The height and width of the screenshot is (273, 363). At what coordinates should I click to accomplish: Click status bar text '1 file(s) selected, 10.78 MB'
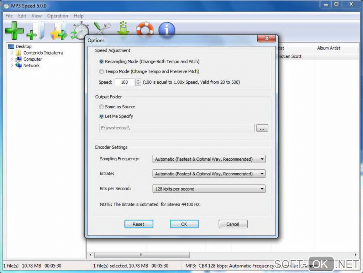click(x=121, y=266)
